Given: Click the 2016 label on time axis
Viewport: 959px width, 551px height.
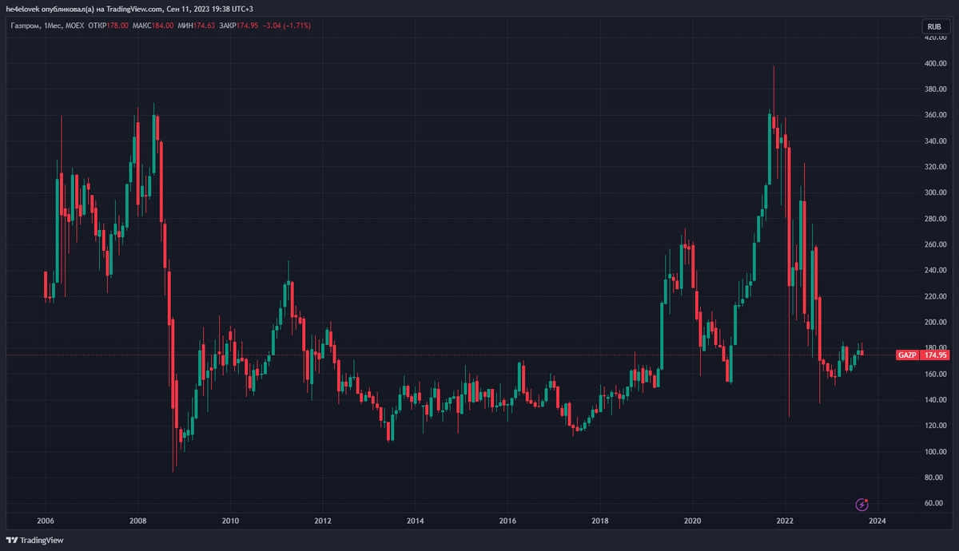Looking at the screenshot, I should [507, 521].
